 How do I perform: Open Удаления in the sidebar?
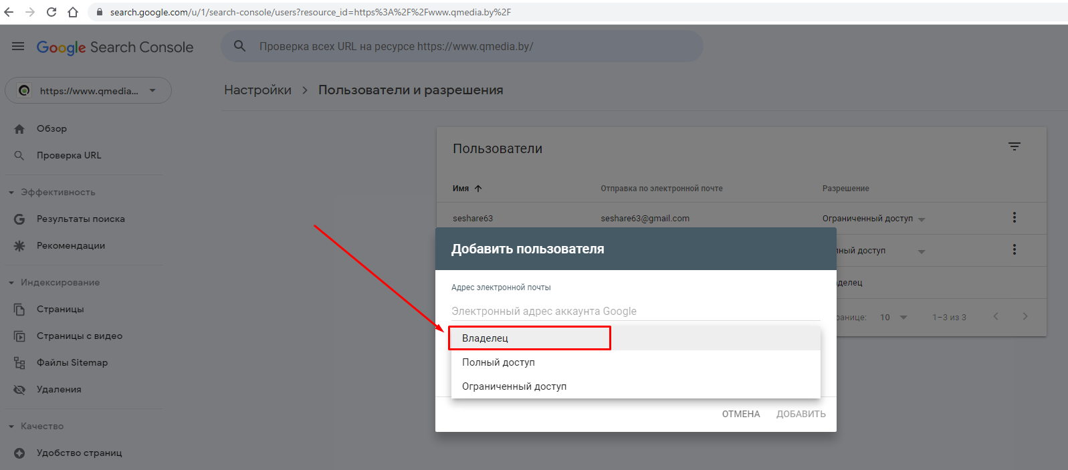[59, 389]
